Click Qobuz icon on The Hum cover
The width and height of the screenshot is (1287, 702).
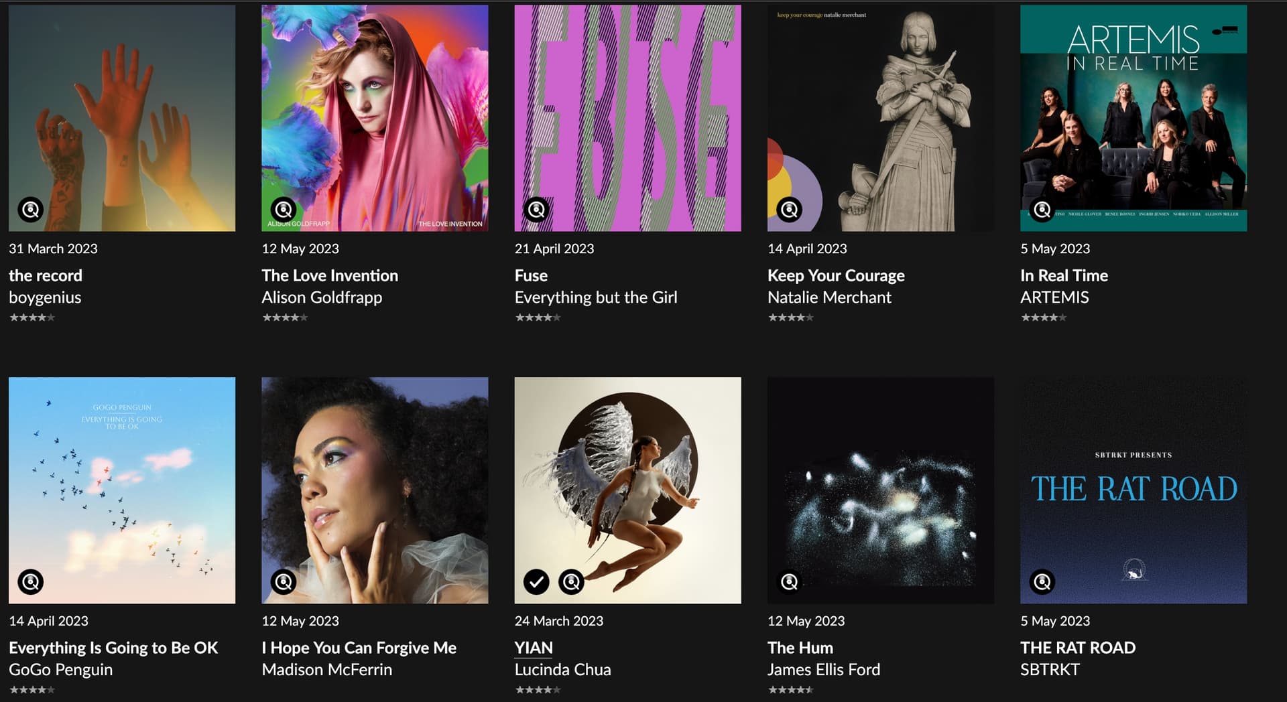pos(789,581)
